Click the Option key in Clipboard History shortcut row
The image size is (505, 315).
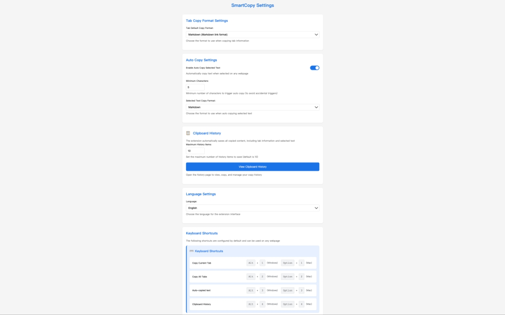(x=288, y=304)
